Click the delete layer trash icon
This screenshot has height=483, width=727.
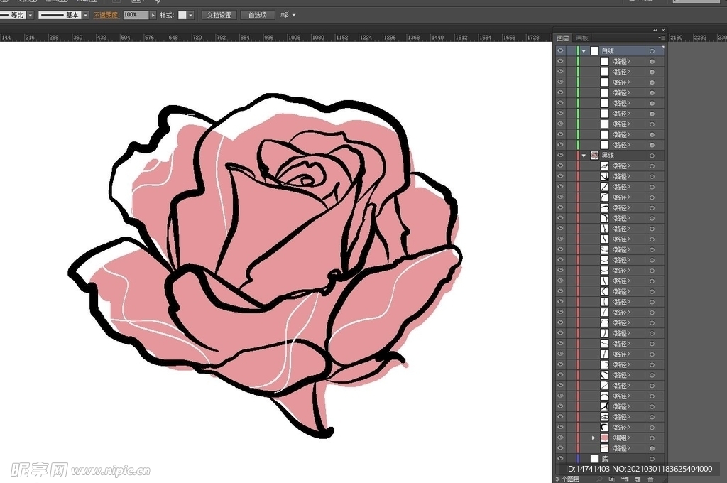pyautogui.click(x=650, y=479)
